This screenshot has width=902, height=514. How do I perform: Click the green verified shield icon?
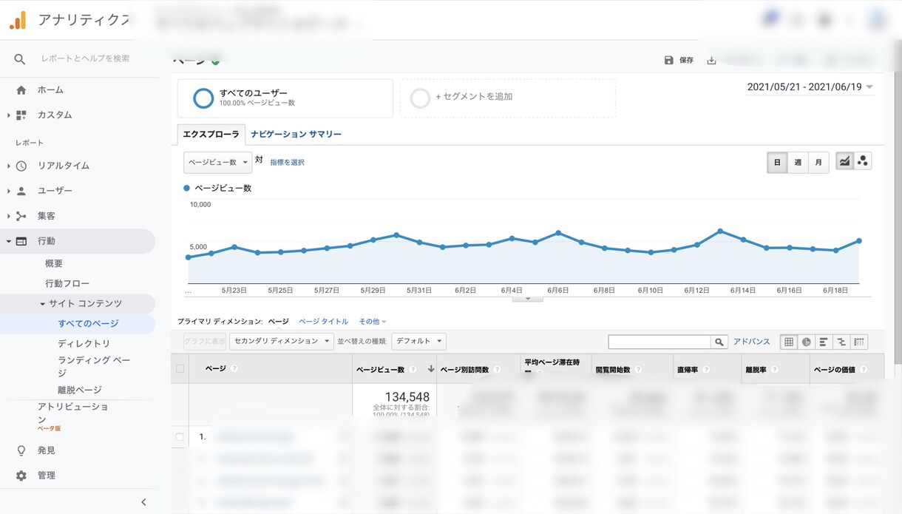coord(215,61)
